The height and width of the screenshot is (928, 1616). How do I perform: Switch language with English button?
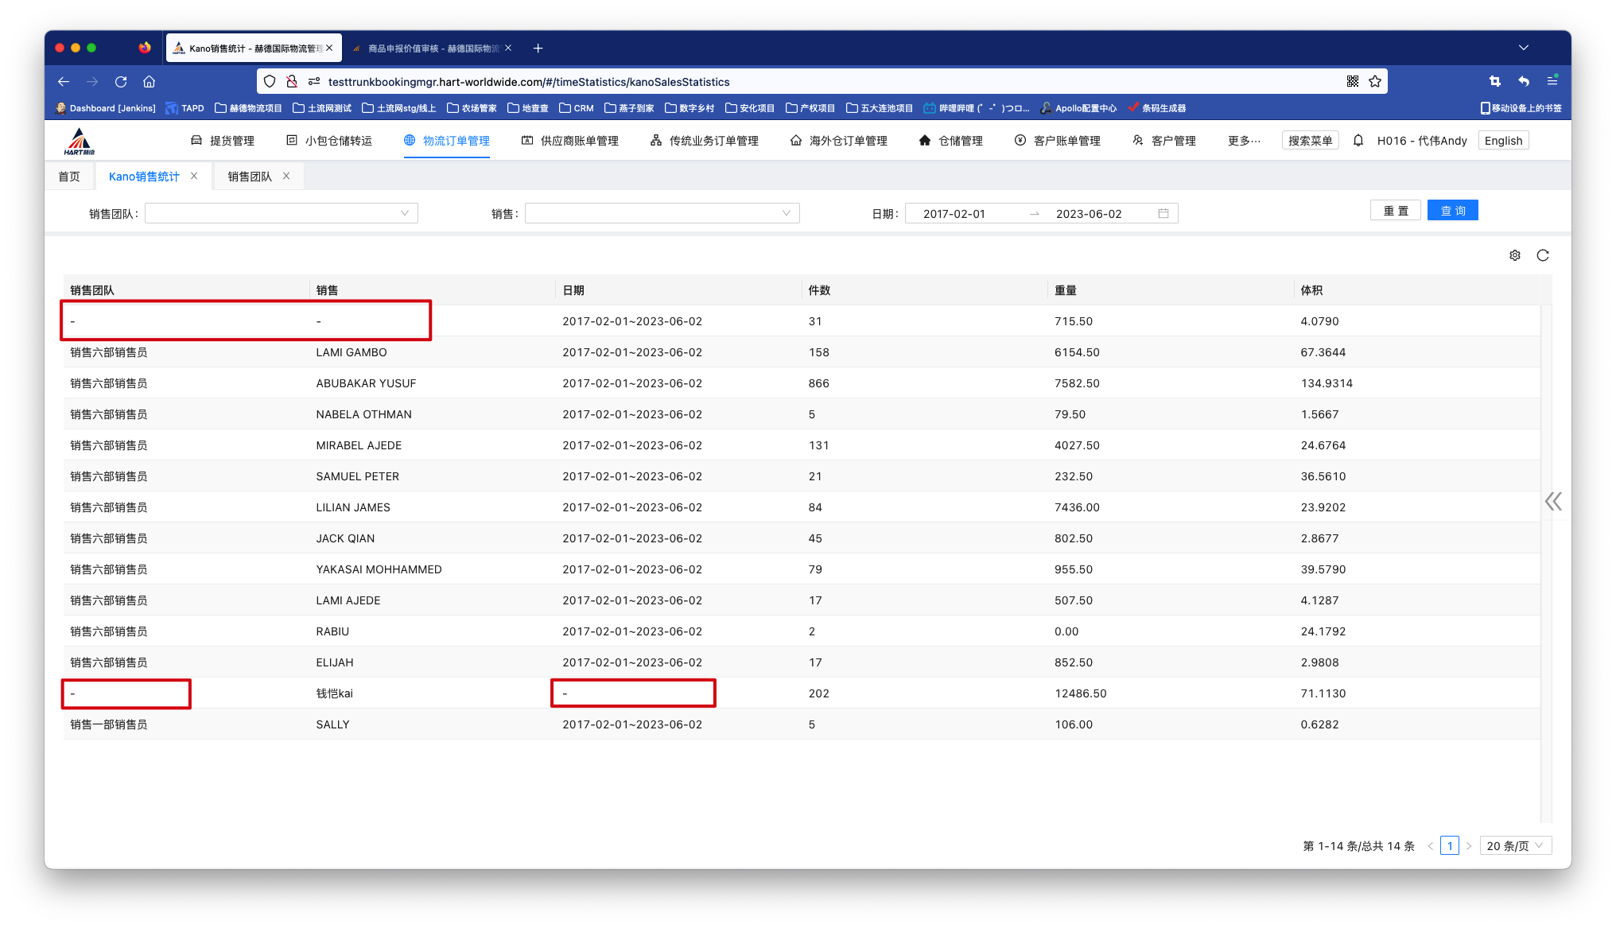(1503, 141)
